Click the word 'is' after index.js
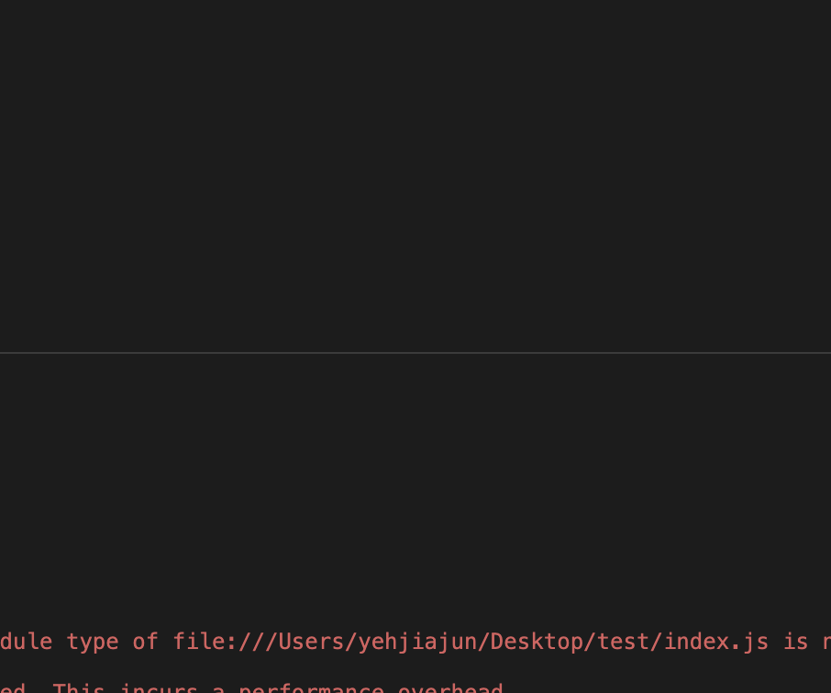This screenshot has width=831, height=693. 796,642
